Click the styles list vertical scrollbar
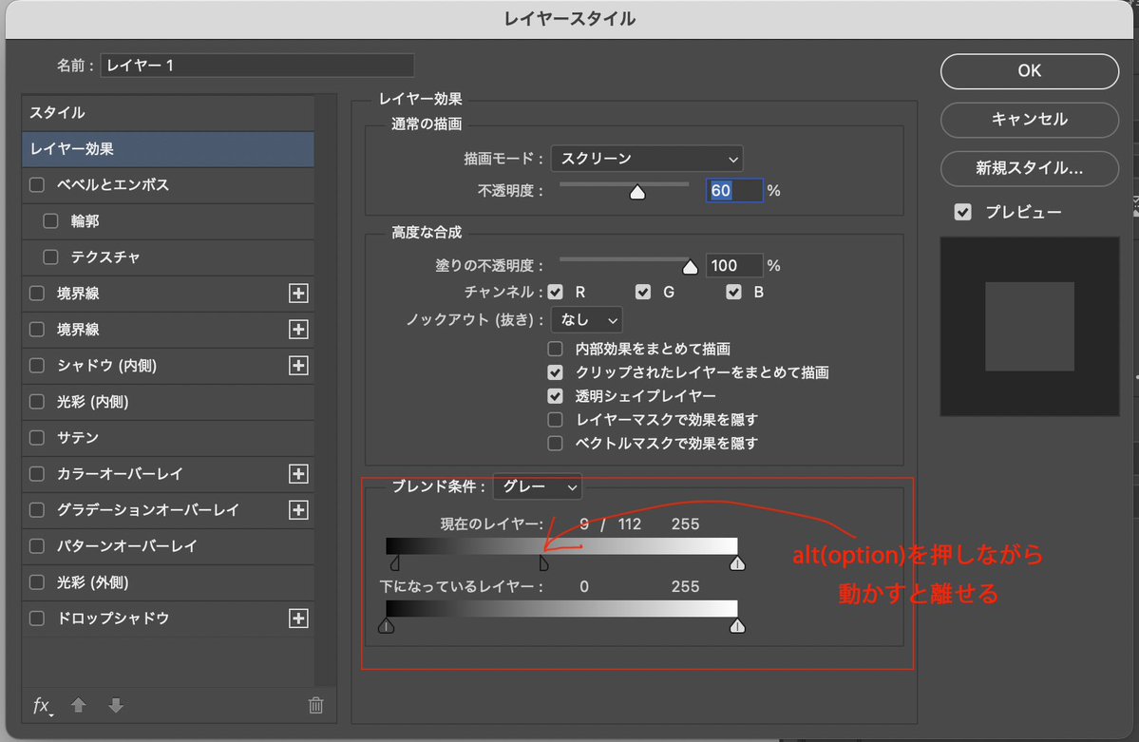Viewport: 1139px width, 742px height. point(326,390)
